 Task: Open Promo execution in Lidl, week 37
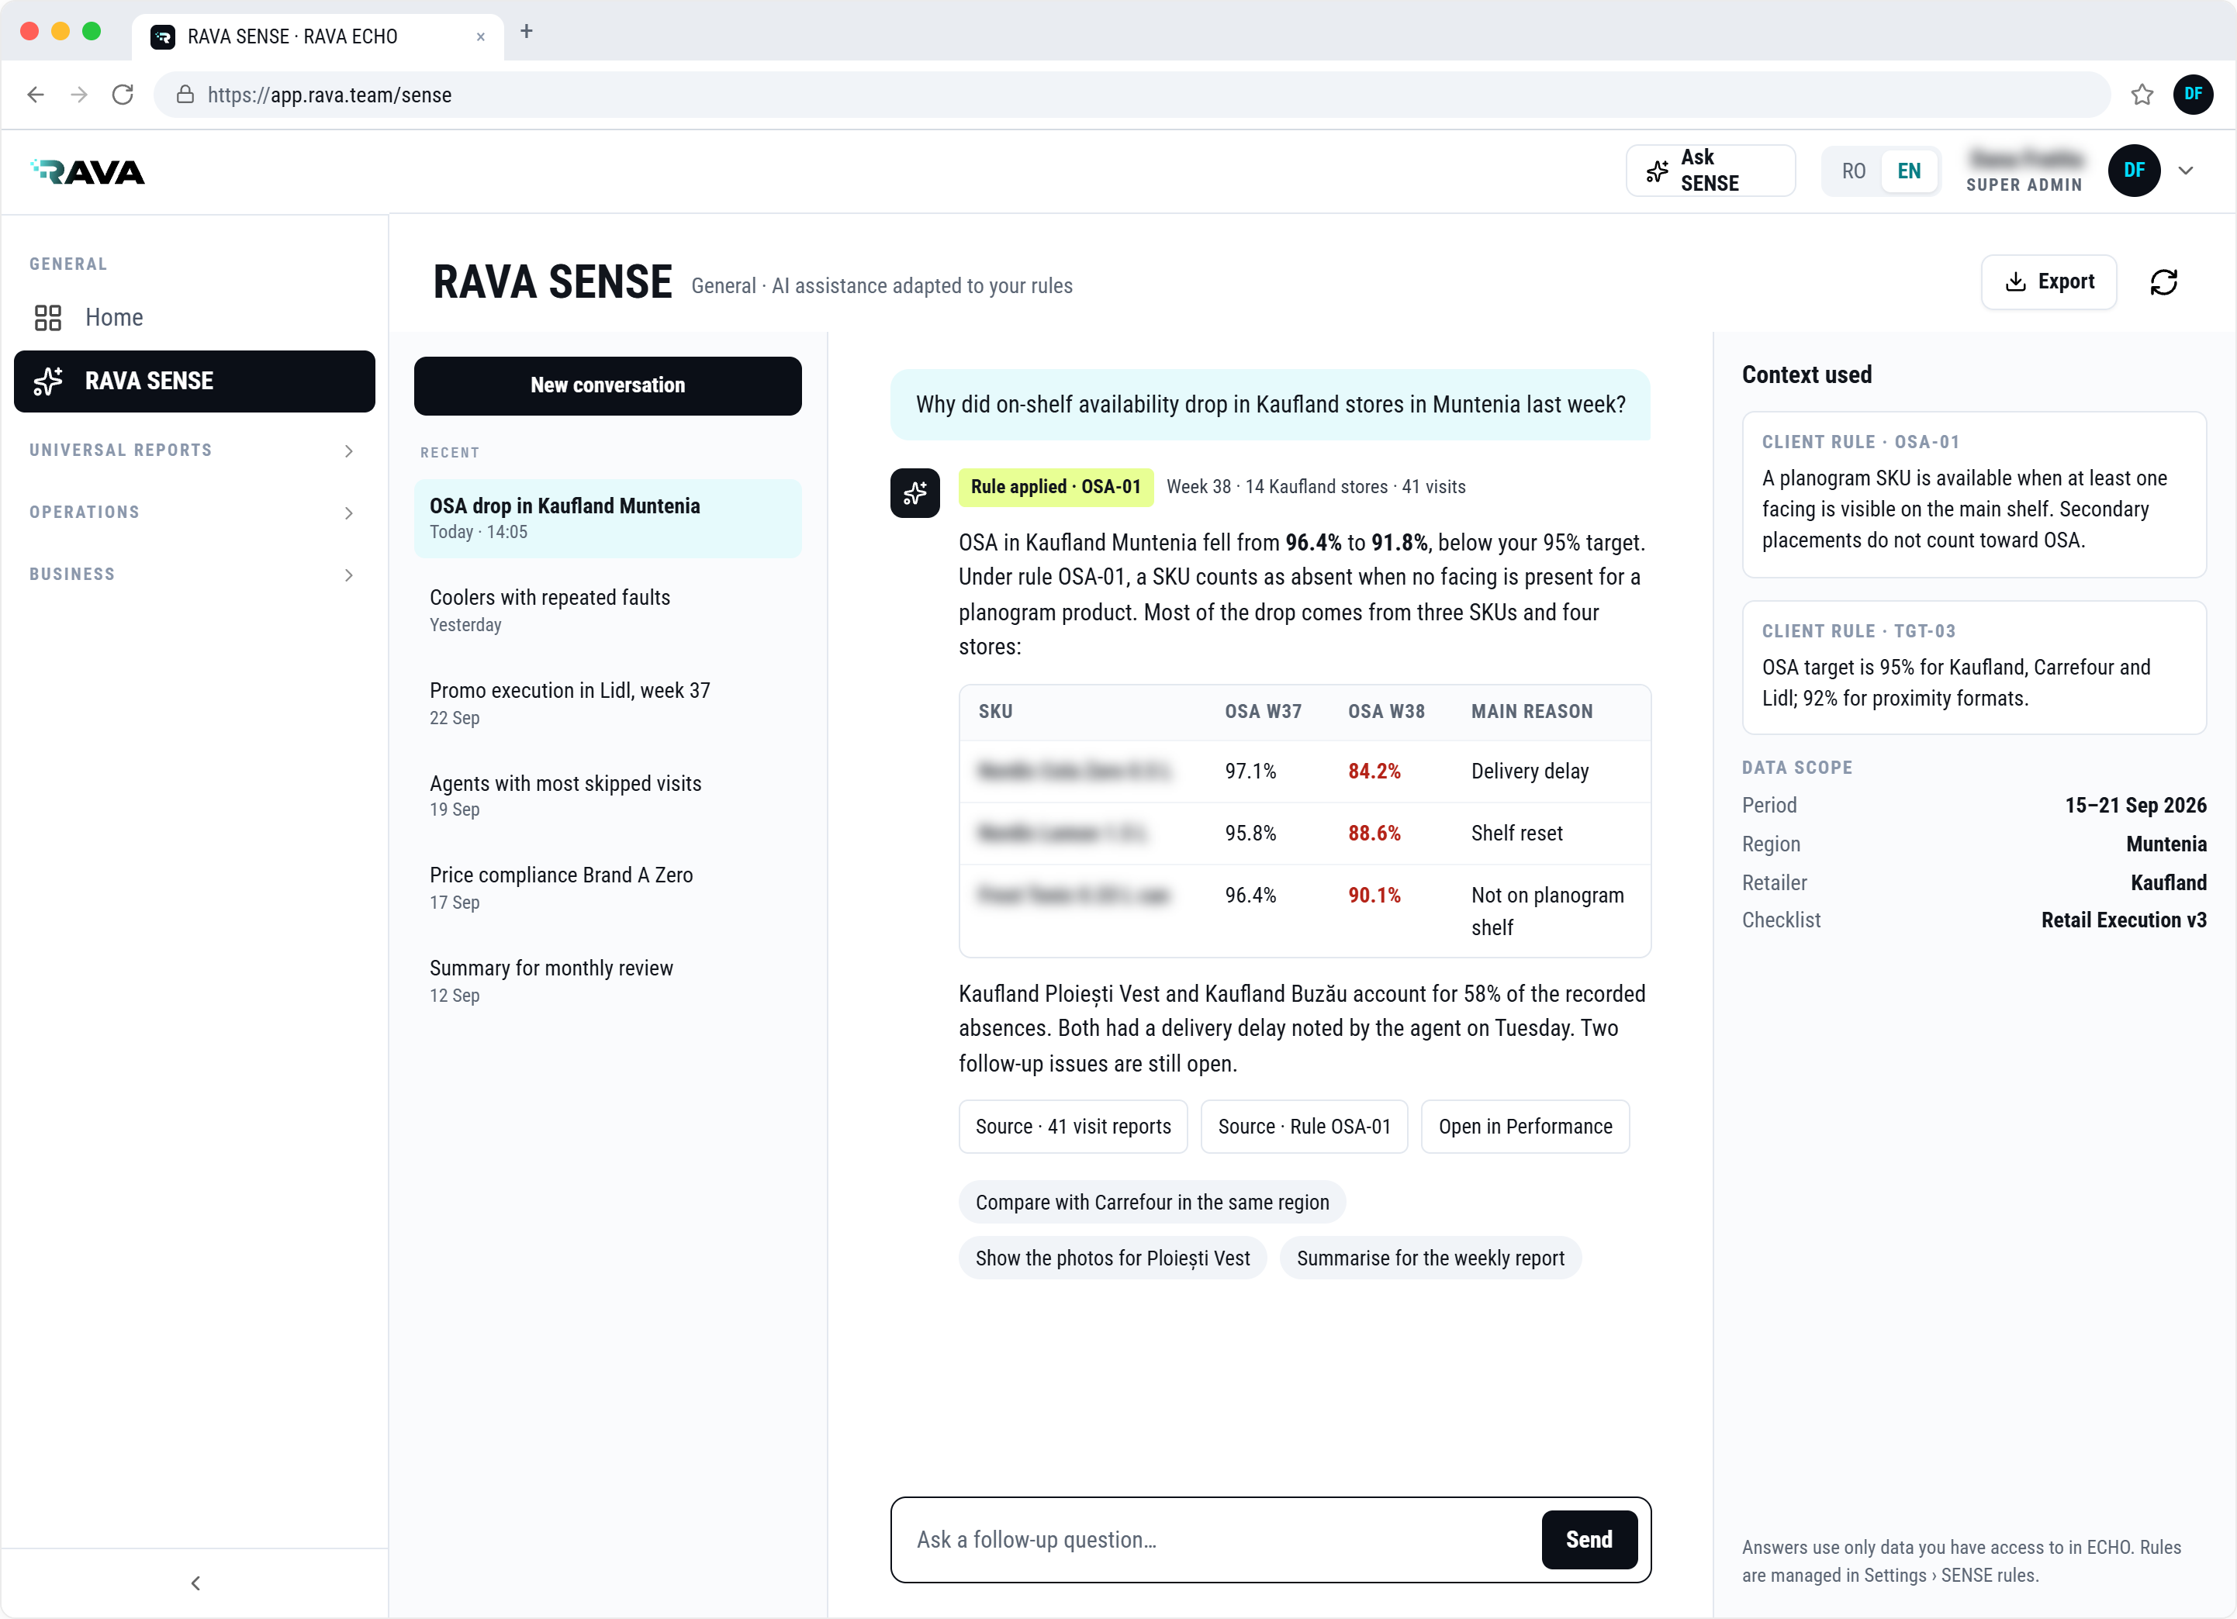[607, 704]
